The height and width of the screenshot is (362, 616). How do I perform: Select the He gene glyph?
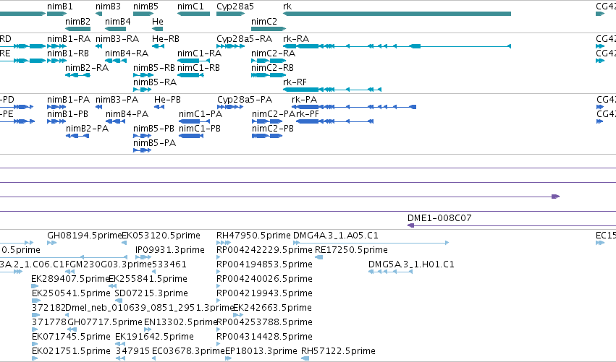pos(158,29)
